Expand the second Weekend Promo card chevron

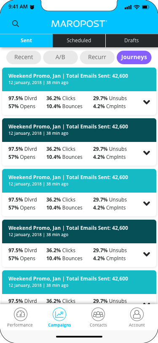coord(147,153)
